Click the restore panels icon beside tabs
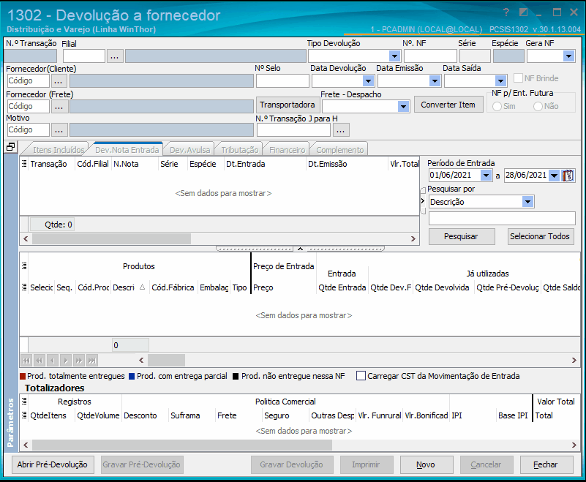Viewport: 586px width, 482px height. tap(10, 147)
